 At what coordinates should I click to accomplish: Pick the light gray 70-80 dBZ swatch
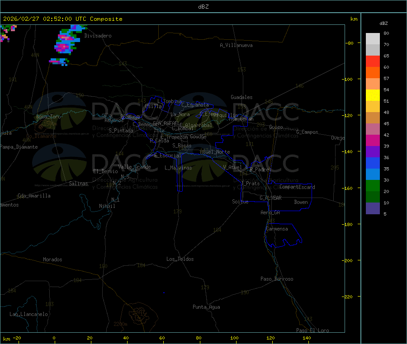coord(373,39)
